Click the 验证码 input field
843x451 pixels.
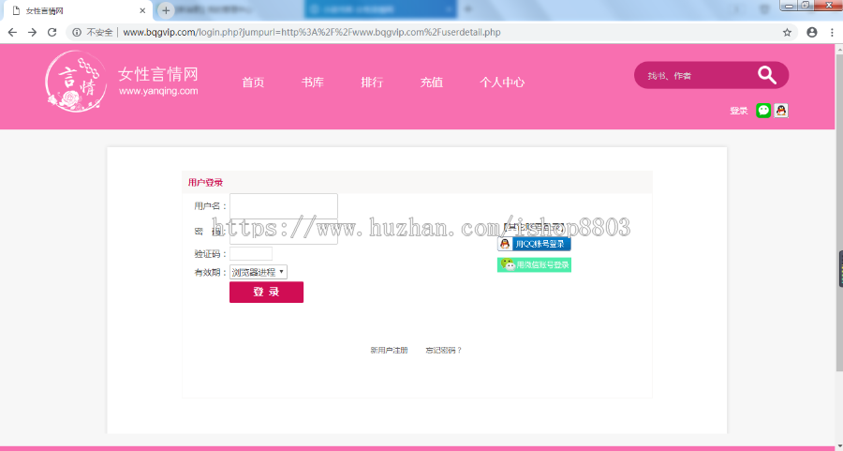(x=251, y=253)
